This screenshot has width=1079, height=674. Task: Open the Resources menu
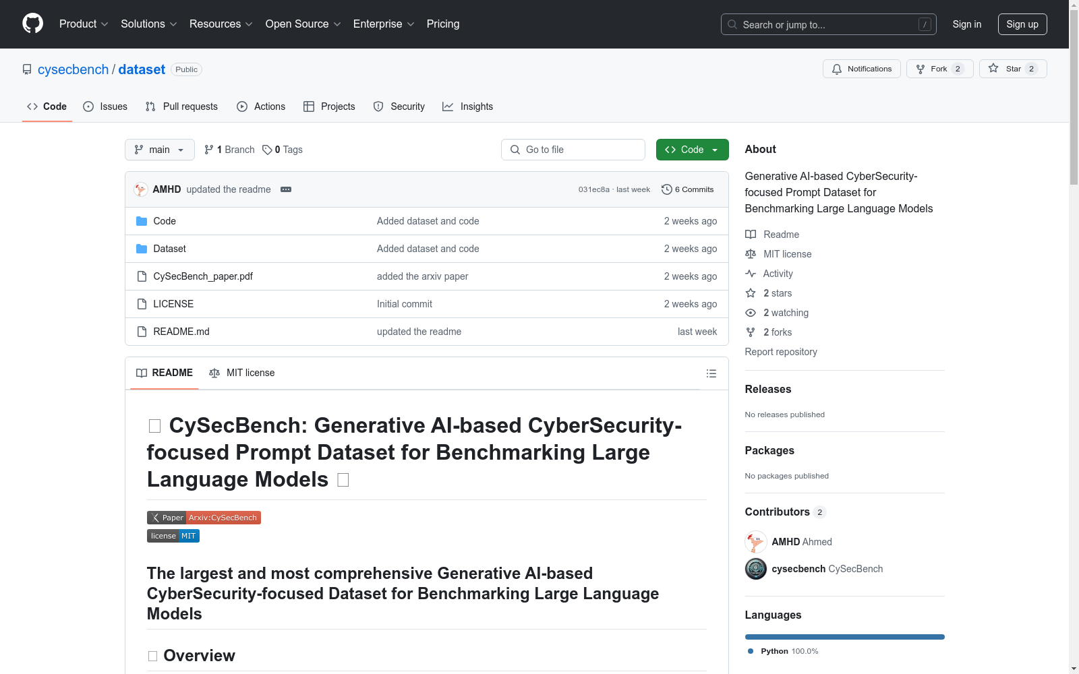221,24
